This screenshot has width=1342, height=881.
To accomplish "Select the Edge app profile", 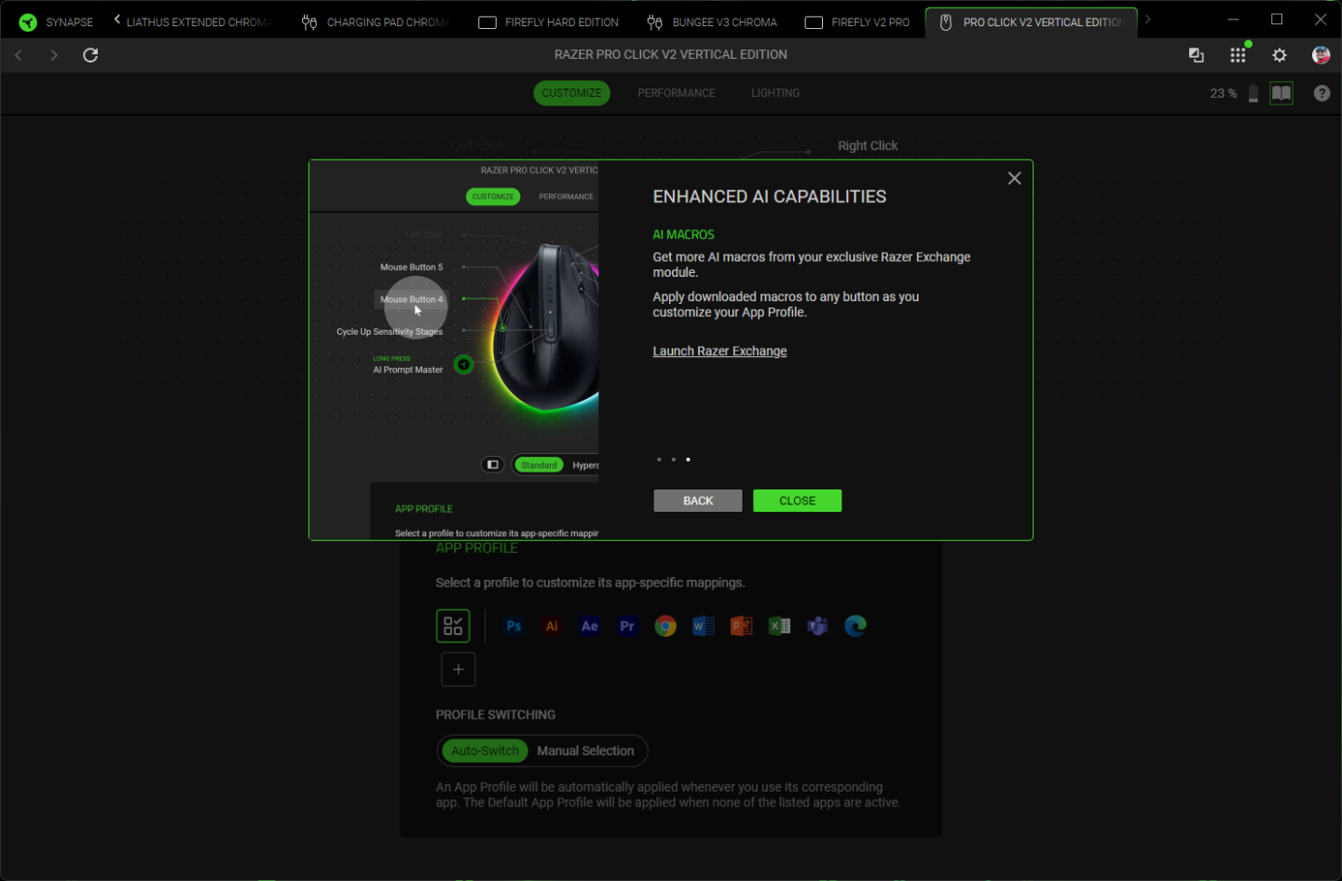I will (x=856, y=626).
